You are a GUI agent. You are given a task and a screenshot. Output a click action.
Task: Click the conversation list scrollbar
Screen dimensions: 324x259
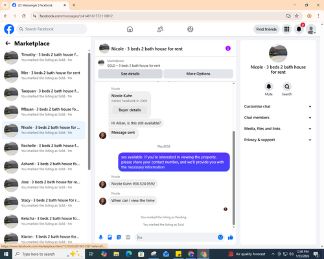coord(89,111)
